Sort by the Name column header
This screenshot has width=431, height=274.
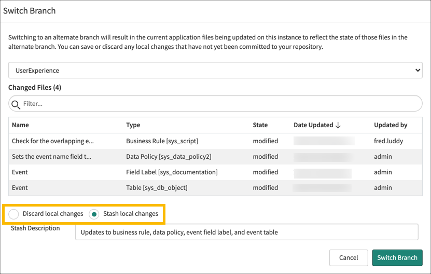pyautogui.click(x=20, y=125)
